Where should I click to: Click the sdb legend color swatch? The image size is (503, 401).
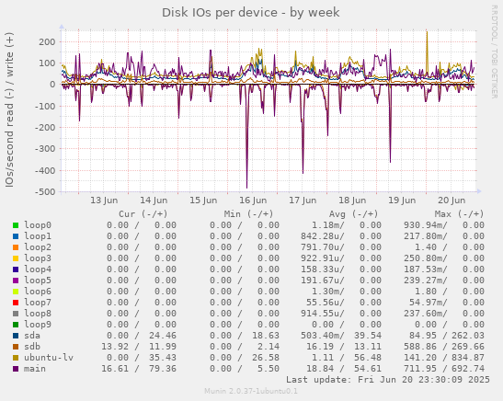click(x=16, y=347)
